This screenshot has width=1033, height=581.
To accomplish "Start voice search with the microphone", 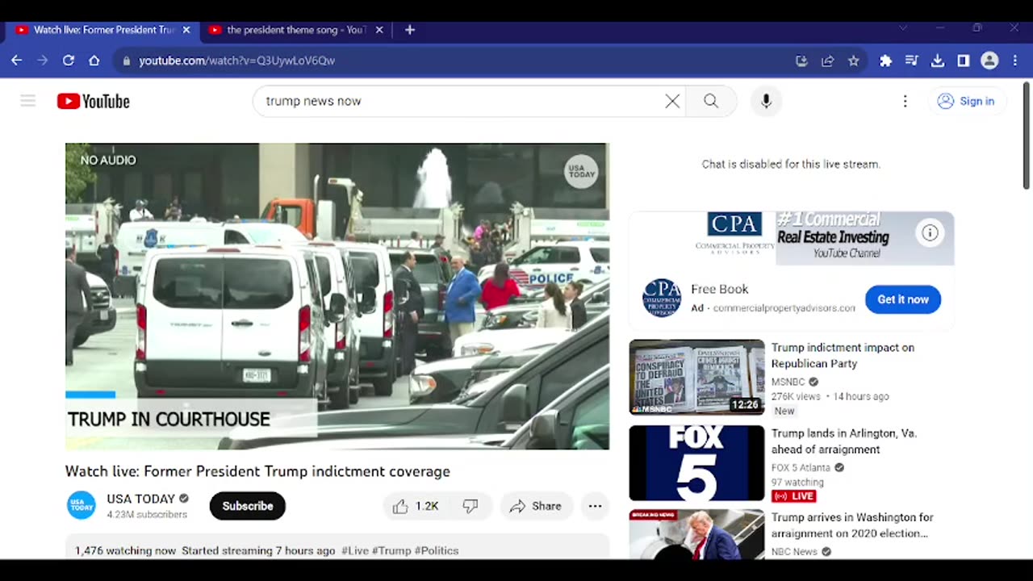I will coord(766,101).
